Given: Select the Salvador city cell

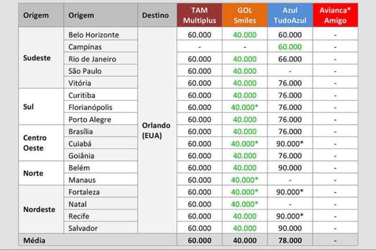Looking at the screenshot, I should (x=83, y=228).
